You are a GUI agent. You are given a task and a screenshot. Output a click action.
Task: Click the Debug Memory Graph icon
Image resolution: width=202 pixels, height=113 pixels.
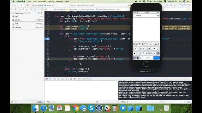(x=74, y=79)
